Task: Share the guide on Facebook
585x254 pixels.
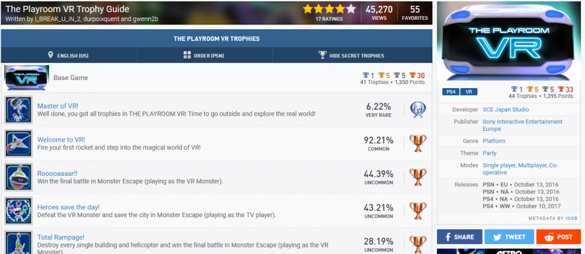Action: click(x=459, y=237)
